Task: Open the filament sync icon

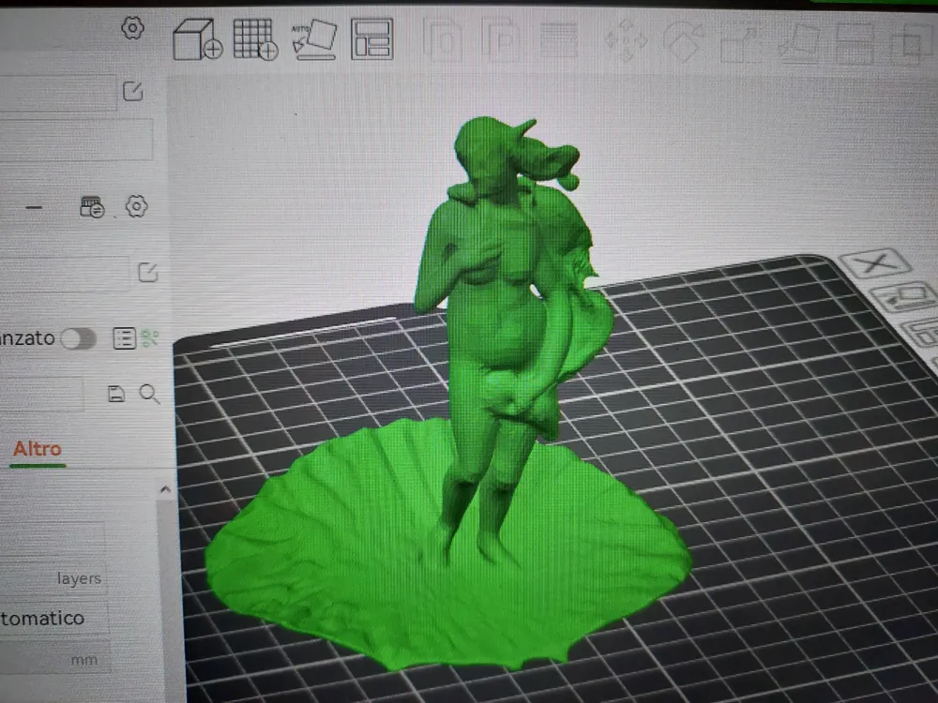Action: tap(92, 207)
